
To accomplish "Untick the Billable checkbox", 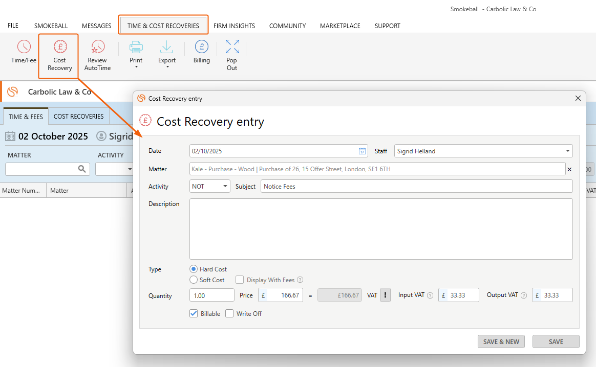I will [194, 313].
